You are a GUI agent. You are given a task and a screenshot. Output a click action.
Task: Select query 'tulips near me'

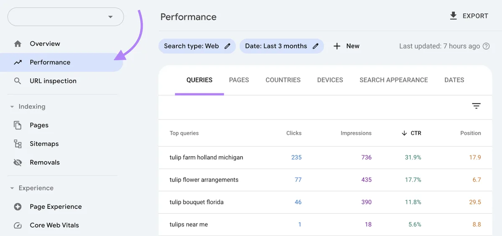(189, 225)
